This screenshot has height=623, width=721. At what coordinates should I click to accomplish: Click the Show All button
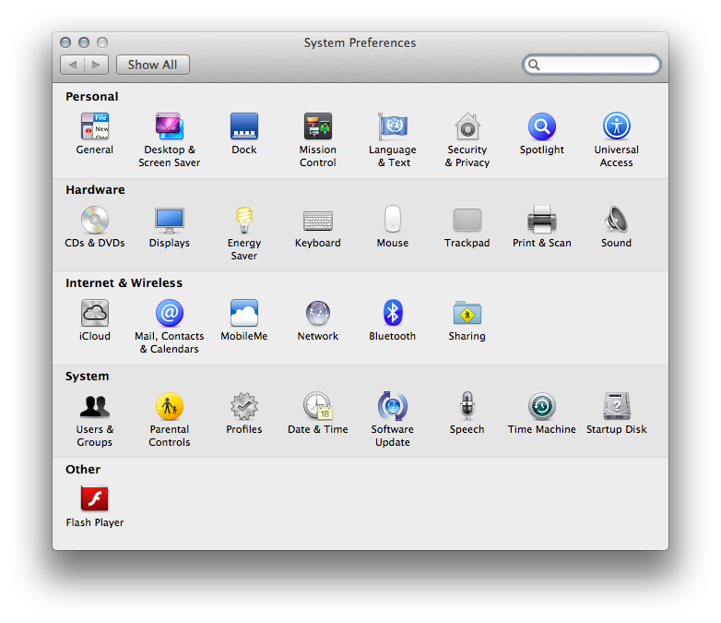(x=152, y=65)
